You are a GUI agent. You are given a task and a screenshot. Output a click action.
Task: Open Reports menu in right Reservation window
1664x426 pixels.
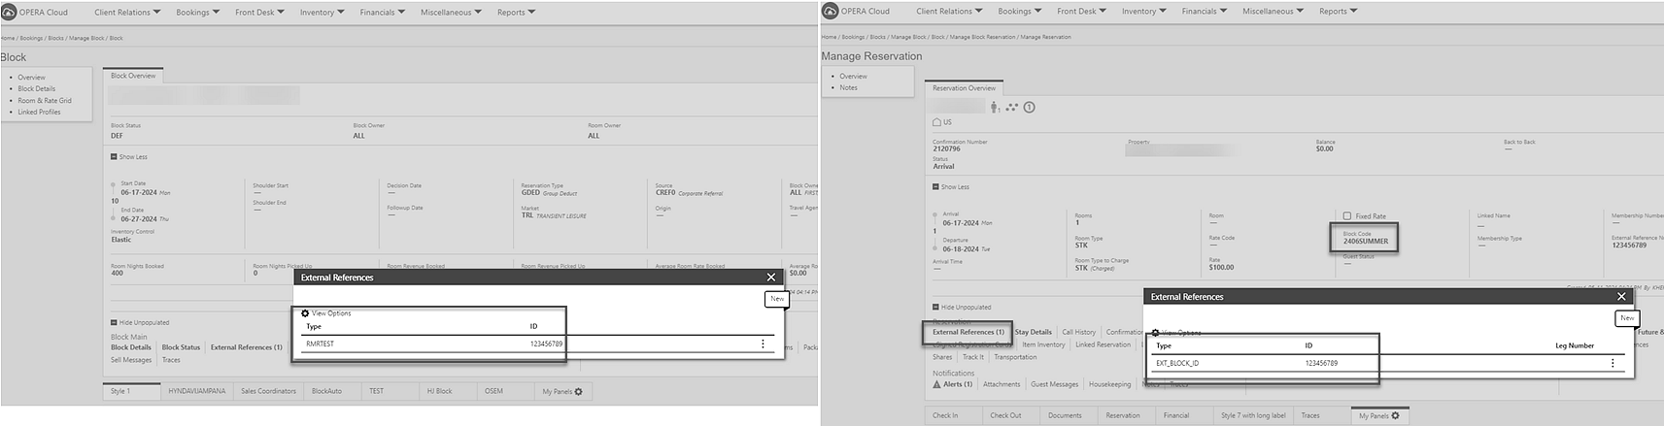click(1338, 12)
